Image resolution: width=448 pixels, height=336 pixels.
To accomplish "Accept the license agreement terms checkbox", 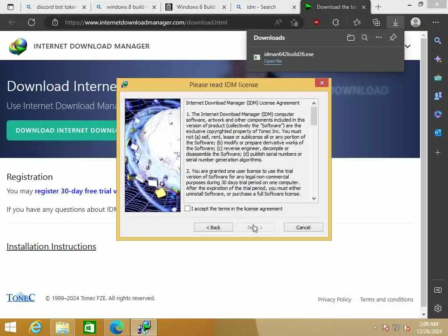I will 187,209.
